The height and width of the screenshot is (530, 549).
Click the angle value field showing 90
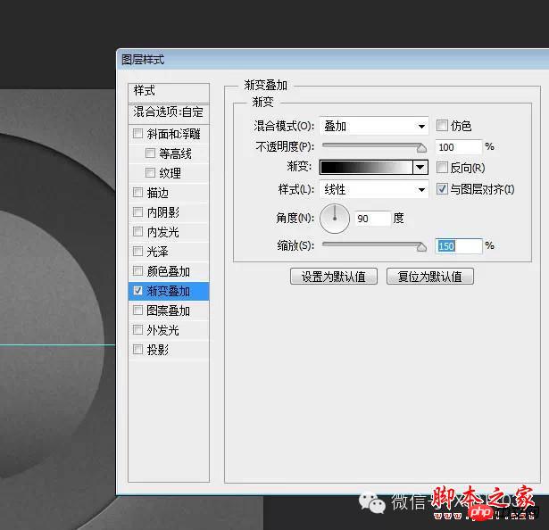click(x=372, y=219)
